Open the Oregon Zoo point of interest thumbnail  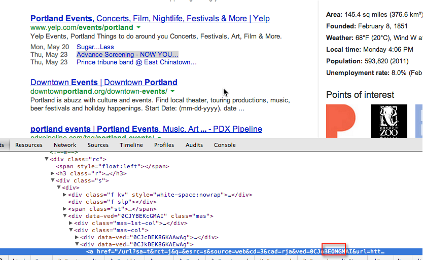pos(389,121)
